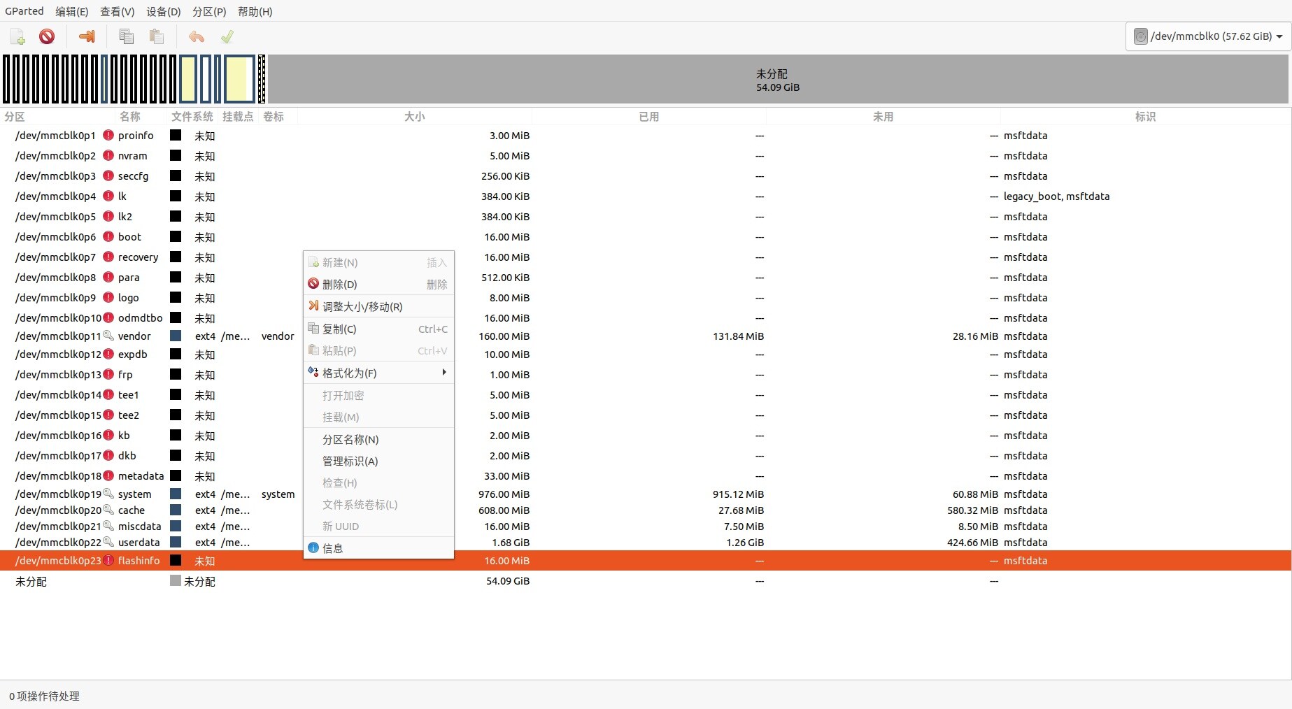
Task: Click the warning icon beside expdb
Action: pyautogui.click(x=108, y=354)
